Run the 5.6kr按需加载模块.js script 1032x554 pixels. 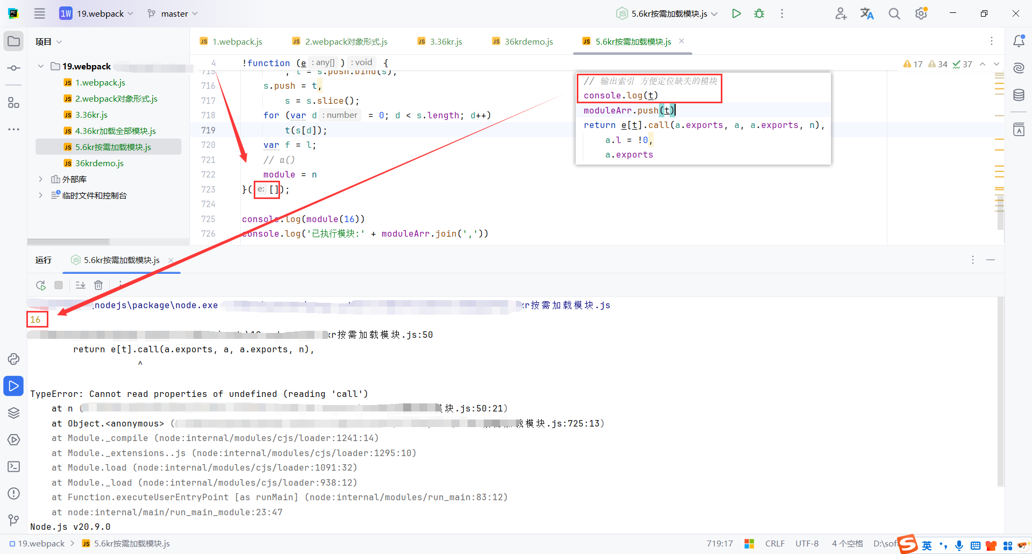coord(736,13)
